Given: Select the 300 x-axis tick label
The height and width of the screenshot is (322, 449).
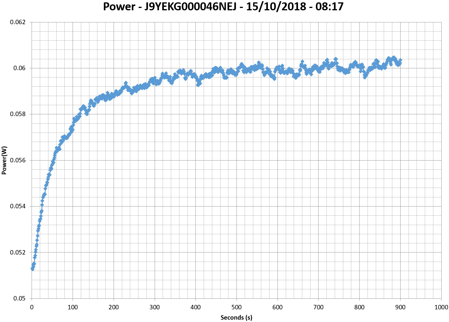Looking at the screenshot, I should pos(154,307).
